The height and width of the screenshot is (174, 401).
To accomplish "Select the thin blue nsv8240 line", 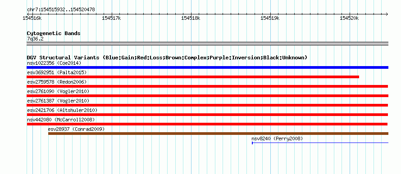I will pos(320,143).
